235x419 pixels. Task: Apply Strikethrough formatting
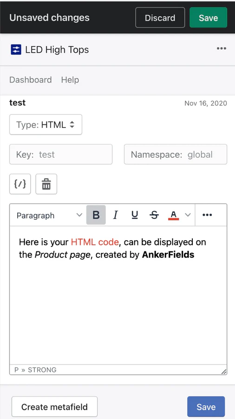(x=154, y=215)
